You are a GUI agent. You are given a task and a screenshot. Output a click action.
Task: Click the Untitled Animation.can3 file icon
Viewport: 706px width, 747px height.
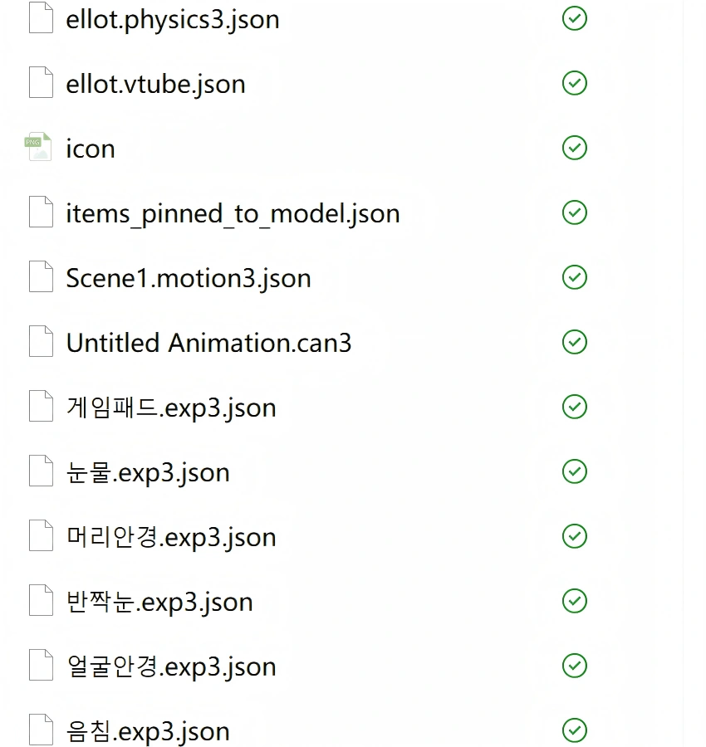click(x=42, y=341)
